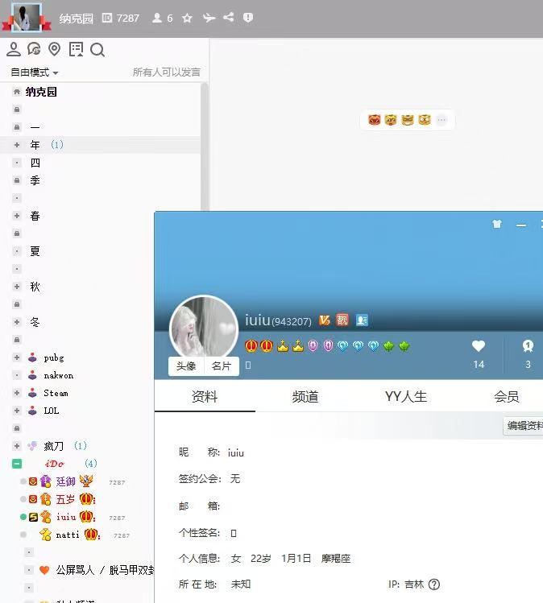Open the notice board icon
543x603 pixels.
(76, 49)
